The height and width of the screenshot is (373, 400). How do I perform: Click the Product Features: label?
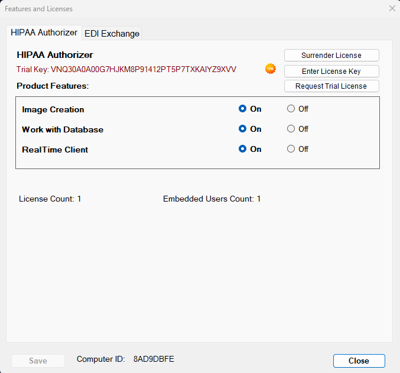tap(53, 86)
